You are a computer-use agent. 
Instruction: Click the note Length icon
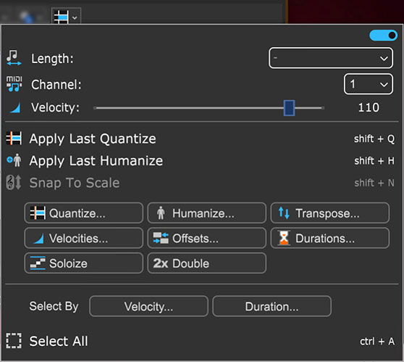coord(14,58)
